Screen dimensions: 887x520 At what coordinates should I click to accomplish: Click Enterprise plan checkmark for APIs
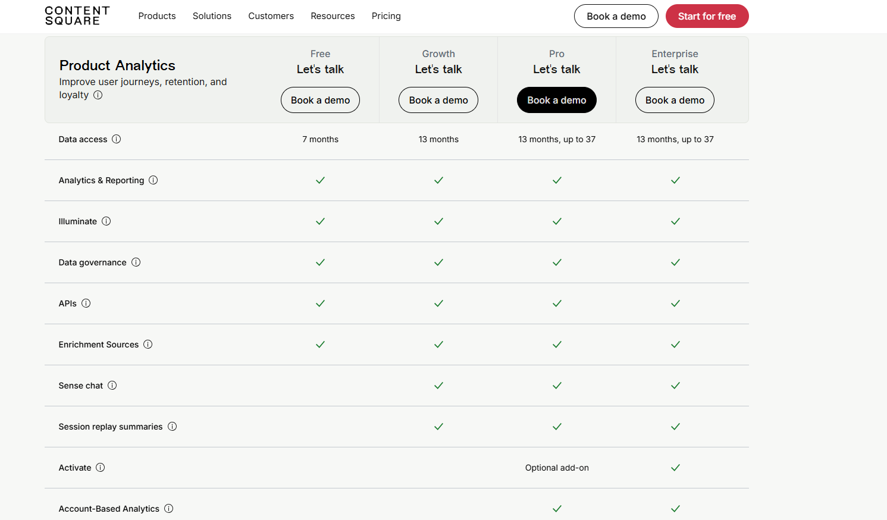[x=675, y=303]
